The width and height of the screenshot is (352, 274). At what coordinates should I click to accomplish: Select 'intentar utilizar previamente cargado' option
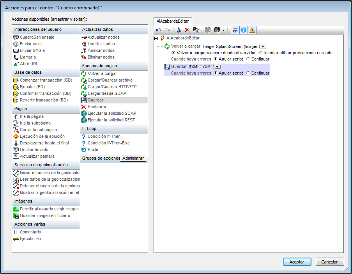[x=261, y=53]
